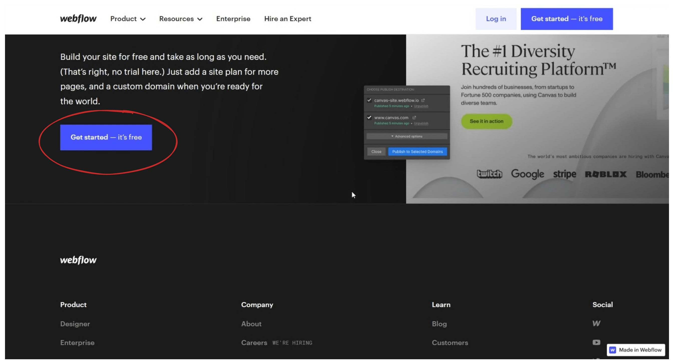
Task: Click the www.canvas.com domain text
Action: click(391, 117)
